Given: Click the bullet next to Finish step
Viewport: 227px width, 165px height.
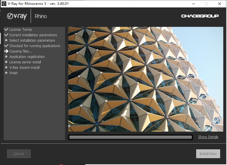Looking at the screenshot, I should (x=6, y=73).
